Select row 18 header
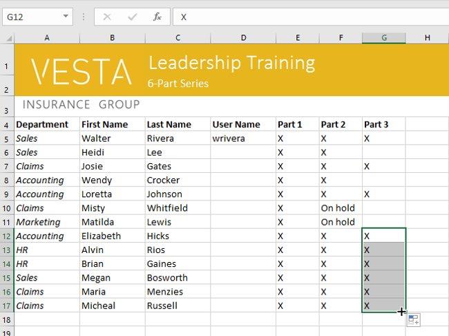This screenshot has width=449, height=336. coord(7,319)
